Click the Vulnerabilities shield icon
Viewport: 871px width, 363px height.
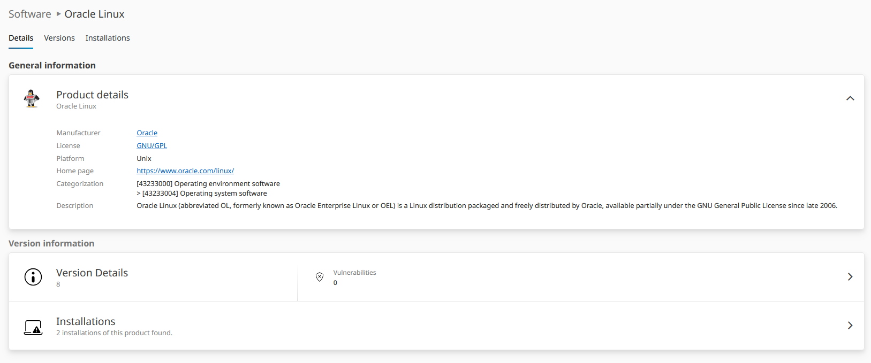point(320,277)
